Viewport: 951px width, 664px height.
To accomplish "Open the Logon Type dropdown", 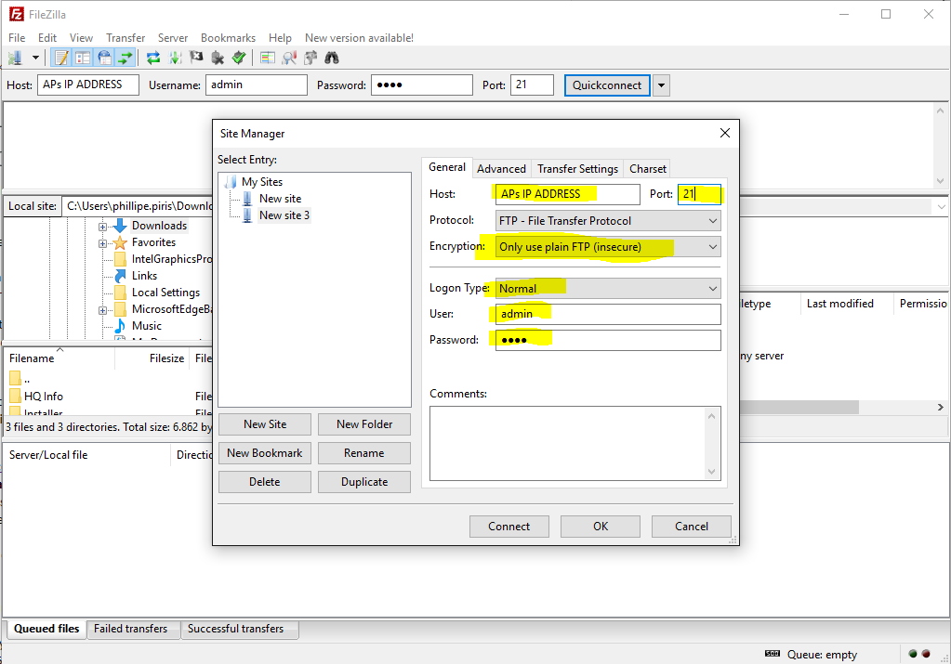I will coord(608,289).
